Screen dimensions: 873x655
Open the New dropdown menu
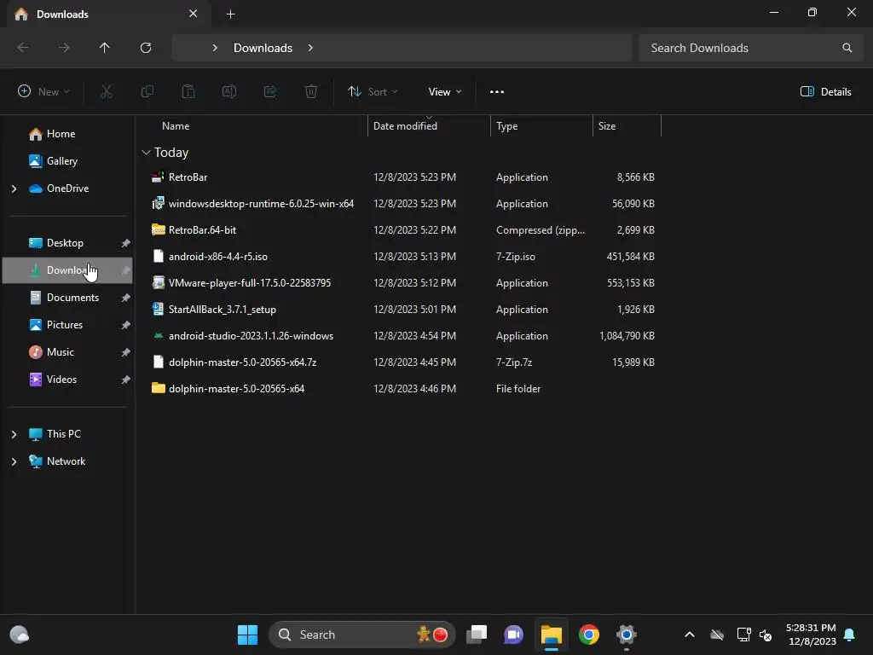click(43, 92)
